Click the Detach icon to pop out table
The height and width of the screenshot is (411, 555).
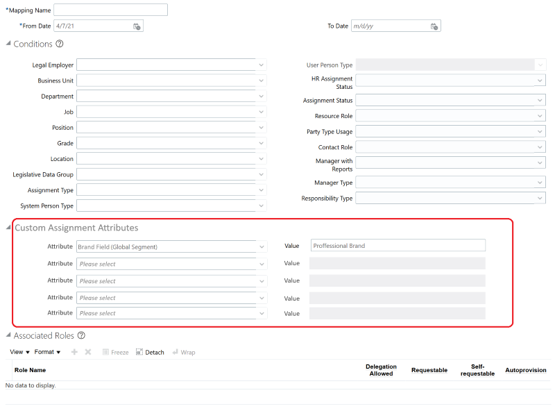coord(139,352)
